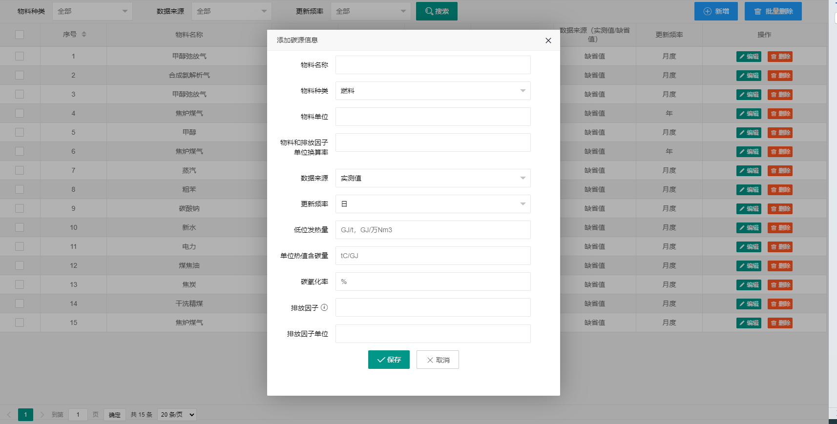The image size is (837, 424).
Task: Select the checkbox for row 12 煤焦油
Action: point(20,265)
